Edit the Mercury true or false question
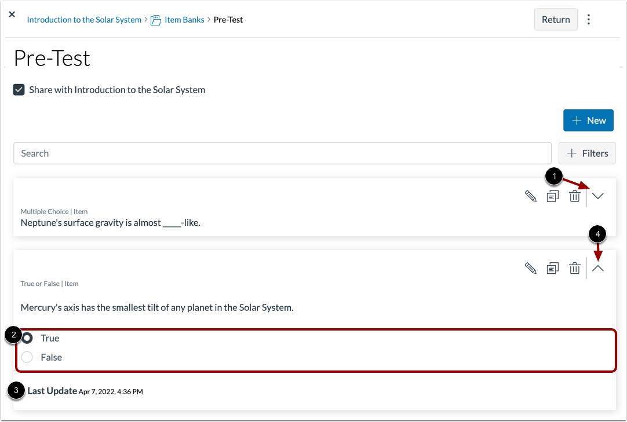 [x=530, y=268]
